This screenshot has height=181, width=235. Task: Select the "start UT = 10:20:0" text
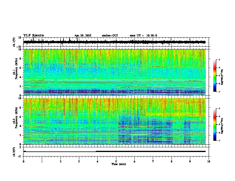pyautogui.click(x=143, y=35)
